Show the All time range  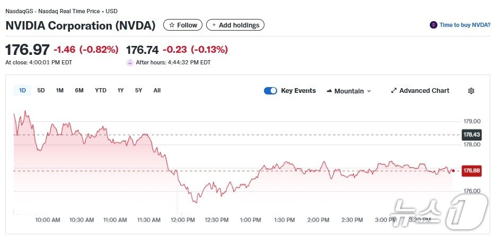pos(157,90)
